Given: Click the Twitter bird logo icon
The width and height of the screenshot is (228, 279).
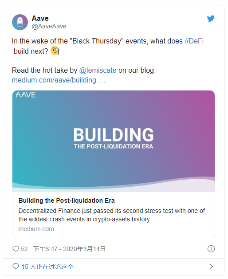Looking at the screenshot, I should click(x=211, y=19).
